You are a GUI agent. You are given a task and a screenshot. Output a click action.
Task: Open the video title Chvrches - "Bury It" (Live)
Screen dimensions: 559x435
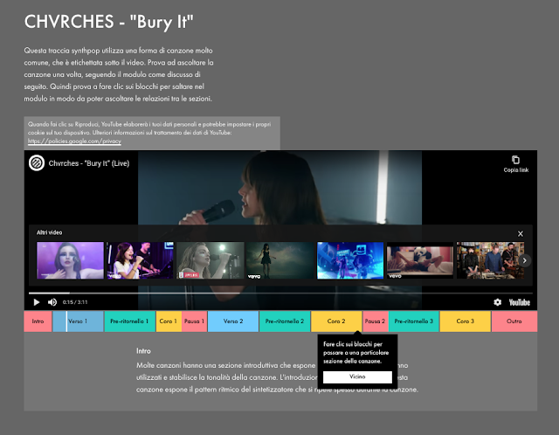(x=89, y=163)
